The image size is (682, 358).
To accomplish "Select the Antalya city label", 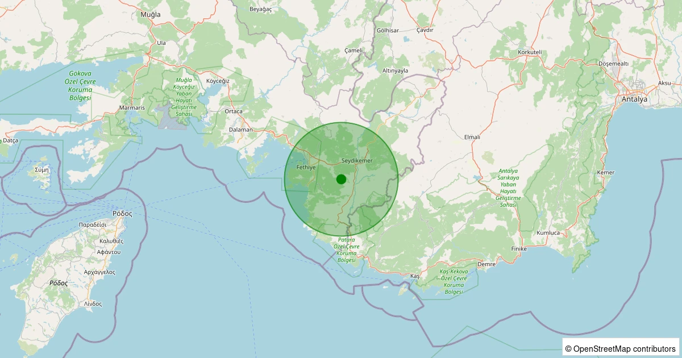I will pos(635,98).
